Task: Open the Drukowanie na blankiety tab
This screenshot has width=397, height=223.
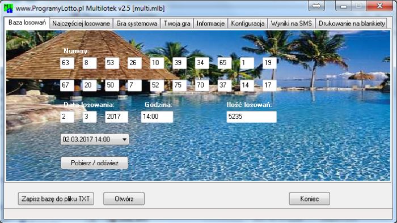Action: 352,23
